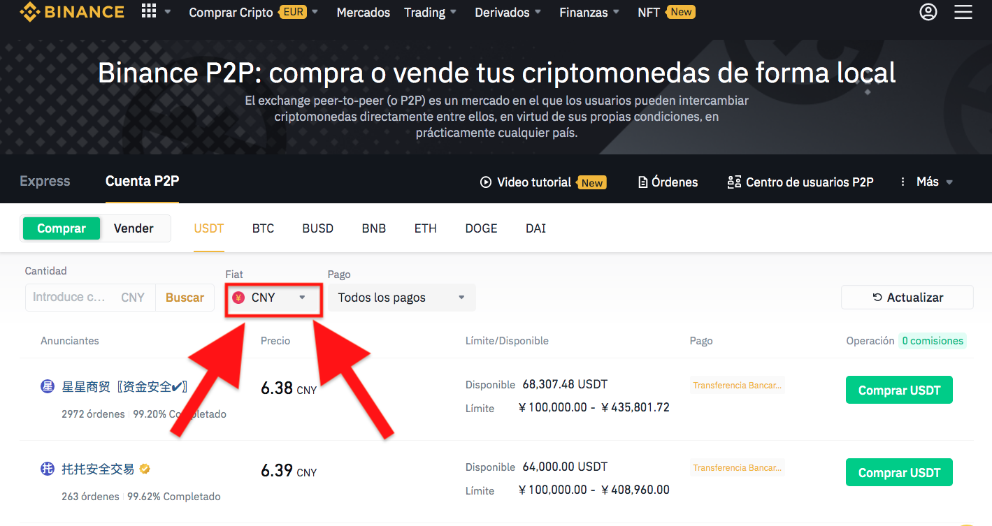Click Comprar USDT for 托托安全交易

pyautogui.click(x=899, y=473)
